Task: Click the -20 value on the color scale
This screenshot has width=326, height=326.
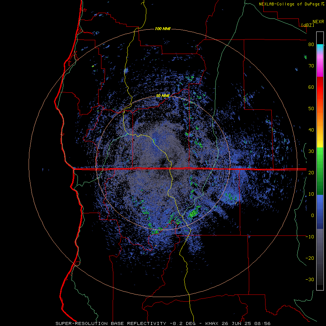Action: pos(310,258)
